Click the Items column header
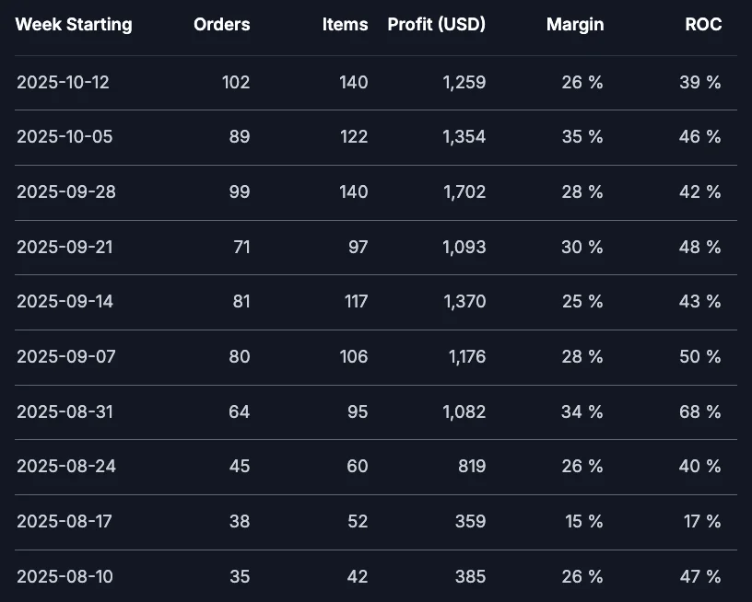The width and height of the screenshot is (752, 602). point(345,25)
